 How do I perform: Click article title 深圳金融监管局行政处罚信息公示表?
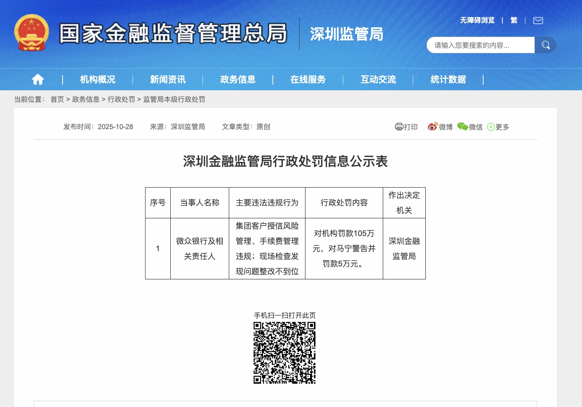pyautogui.click(x=285, y=161)
